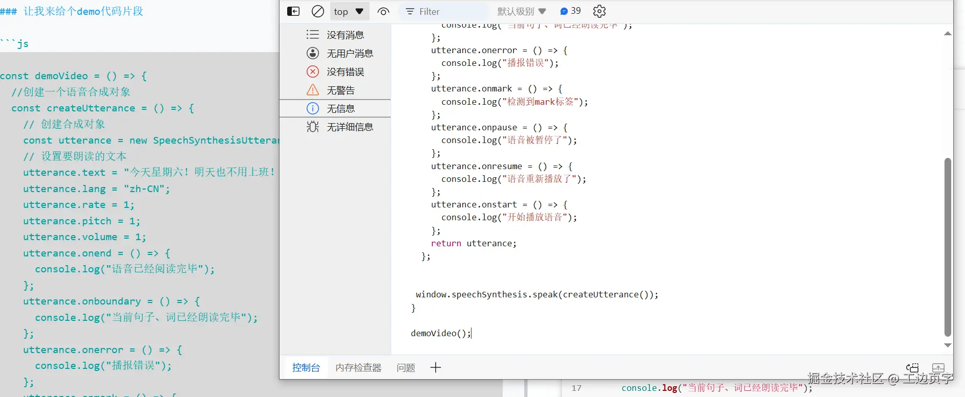
Task: Switch to the 内存检查器 tab
Action: pos(358,367)
